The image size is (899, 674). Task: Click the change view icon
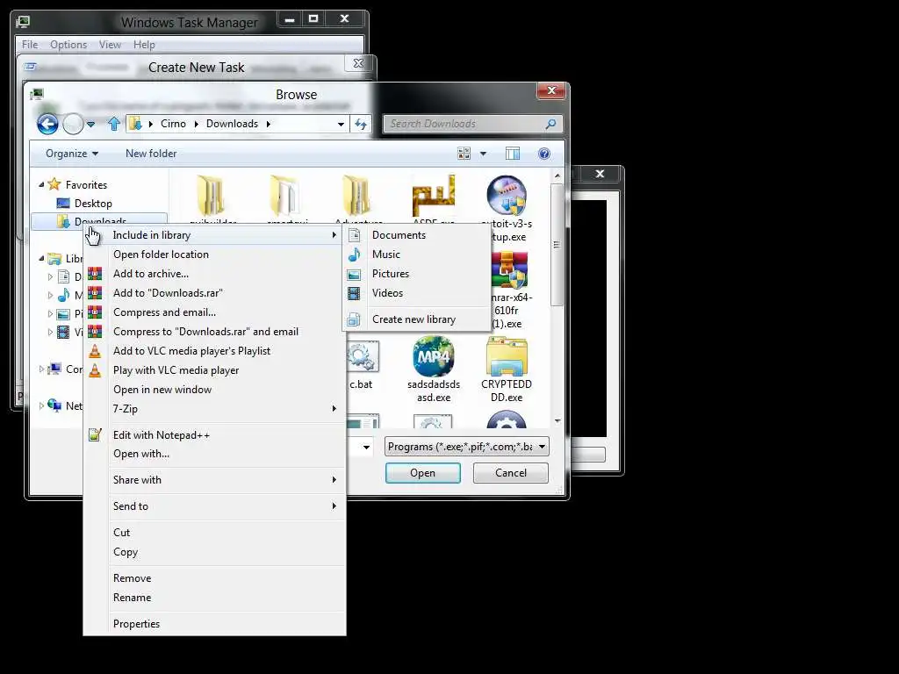click(x=464, y=154)
